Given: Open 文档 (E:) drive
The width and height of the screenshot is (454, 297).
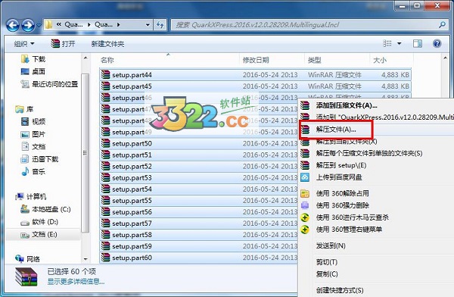Looking at the screenshot, I should (39, 234).
